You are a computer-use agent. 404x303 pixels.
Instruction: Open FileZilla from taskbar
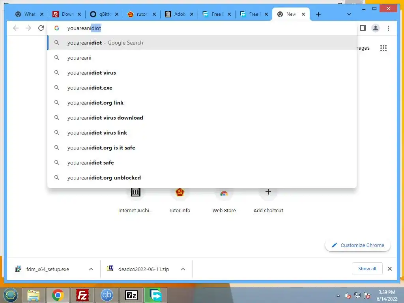tap(82, 295)
